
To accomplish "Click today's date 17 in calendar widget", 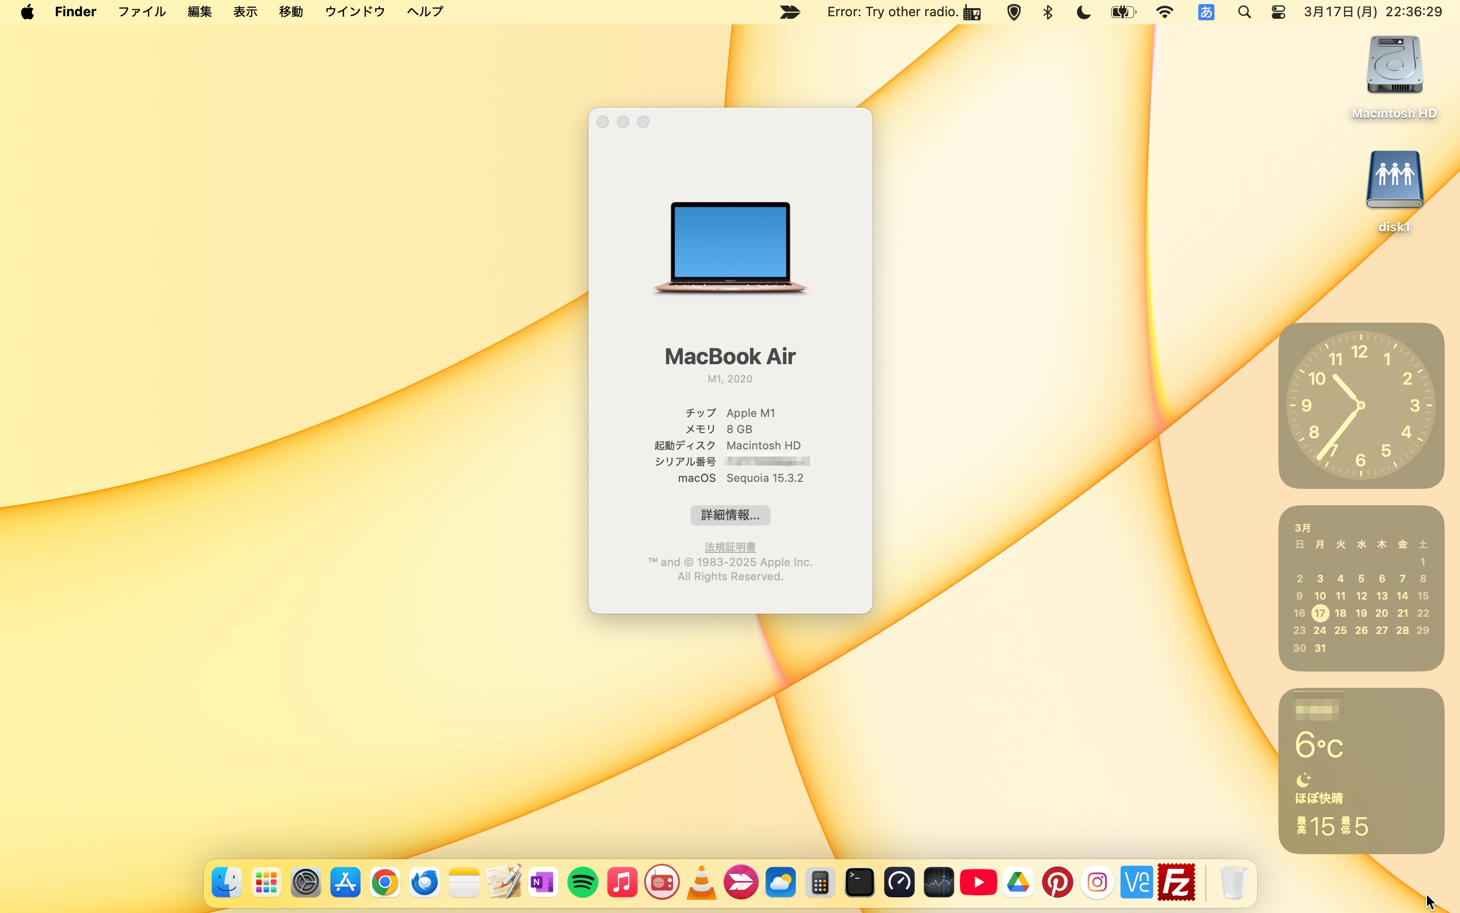I will 1320,613.
